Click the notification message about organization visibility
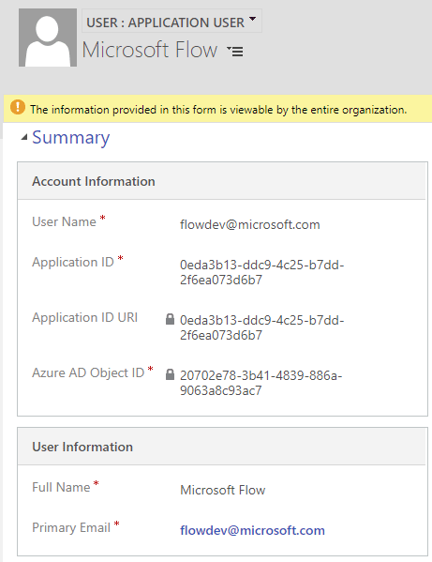The width and height of the screenshot is (432, 562). (218, 110)
